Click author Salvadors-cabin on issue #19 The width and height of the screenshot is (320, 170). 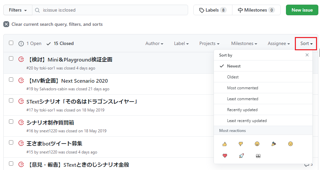tap(53, 89)
